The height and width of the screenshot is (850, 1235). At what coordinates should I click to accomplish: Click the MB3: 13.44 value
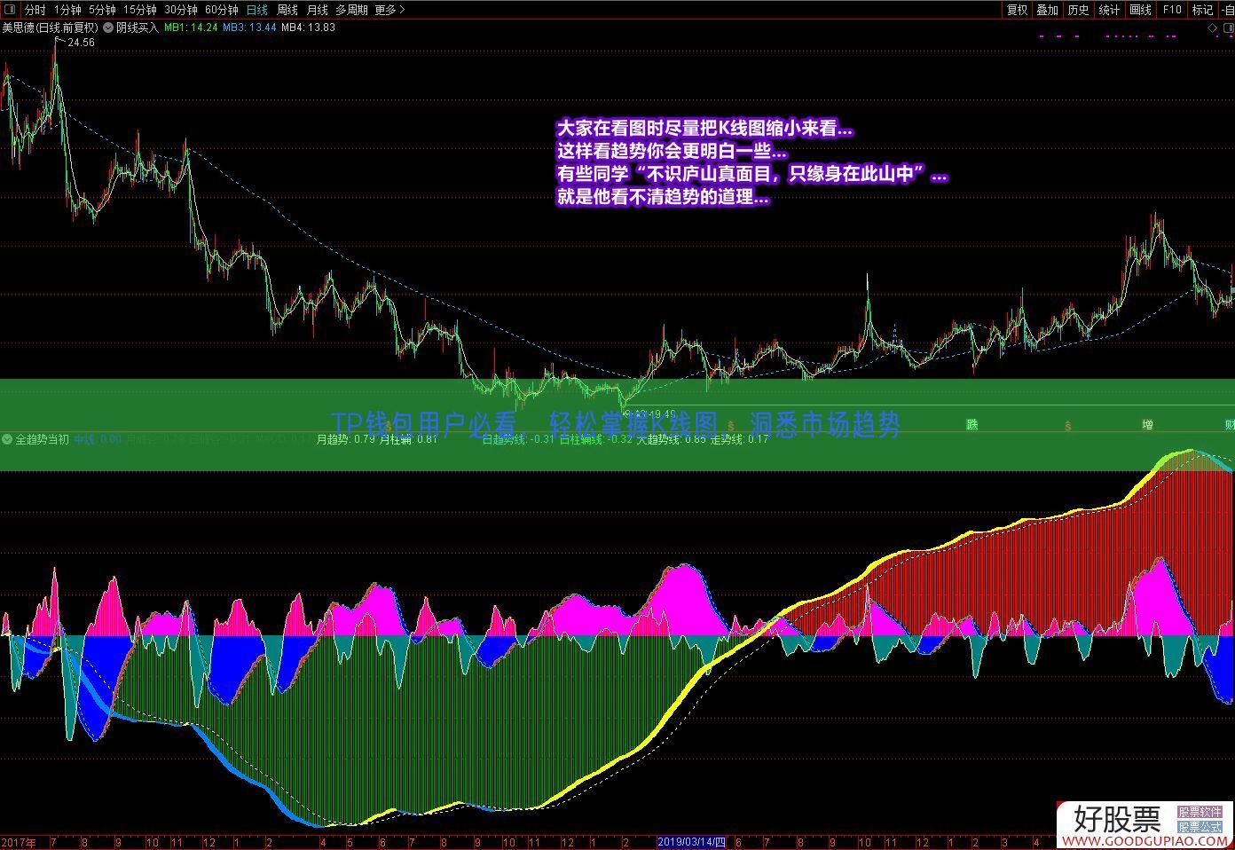[x=249, y=28]
